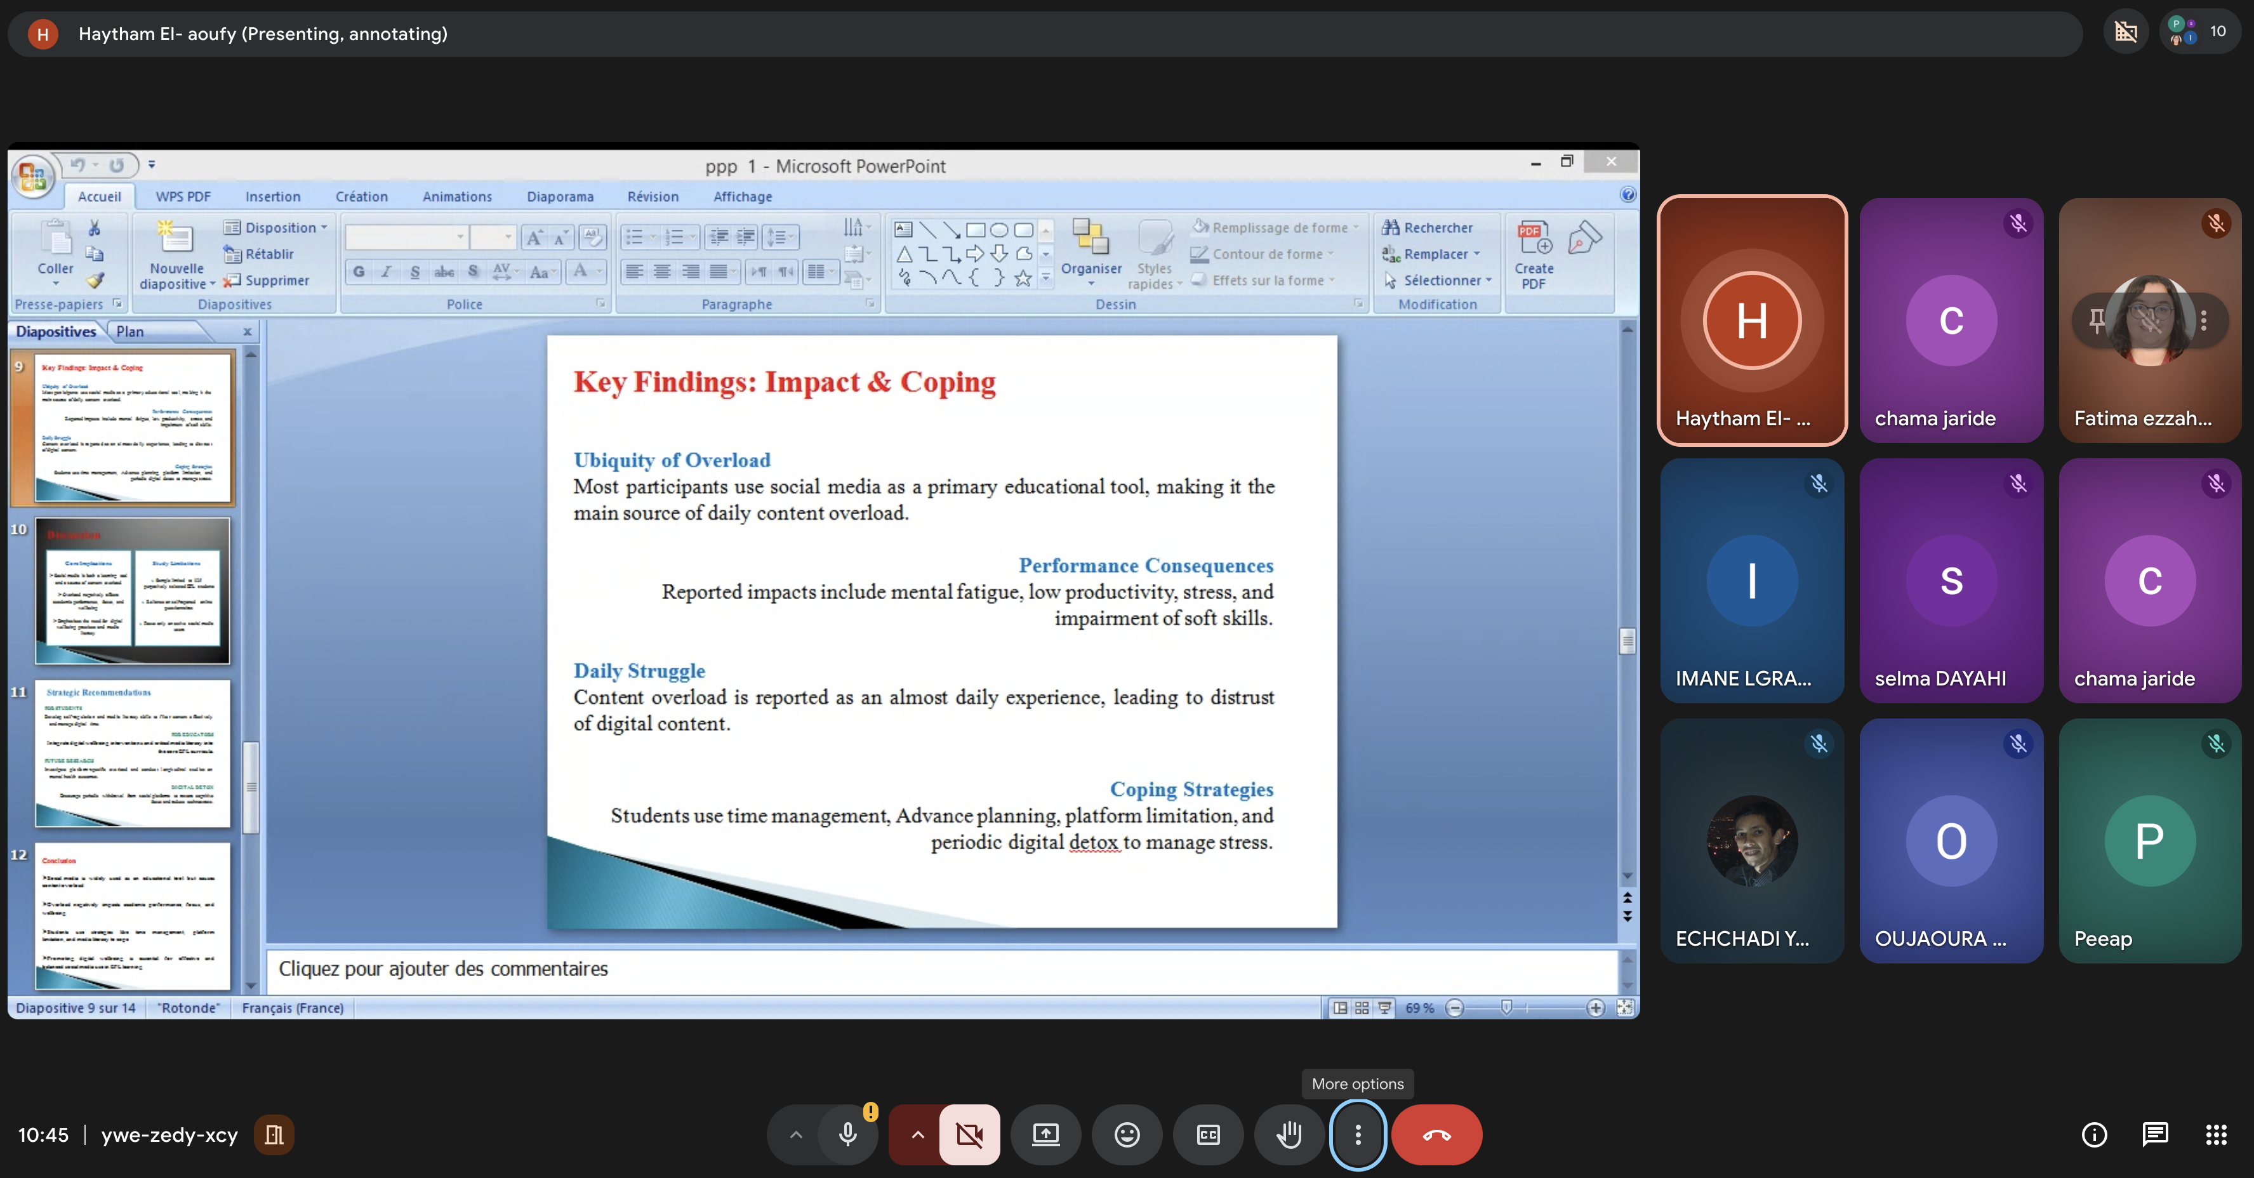
Task: Open the chat panel icon
Action: click(2155, 1135)
